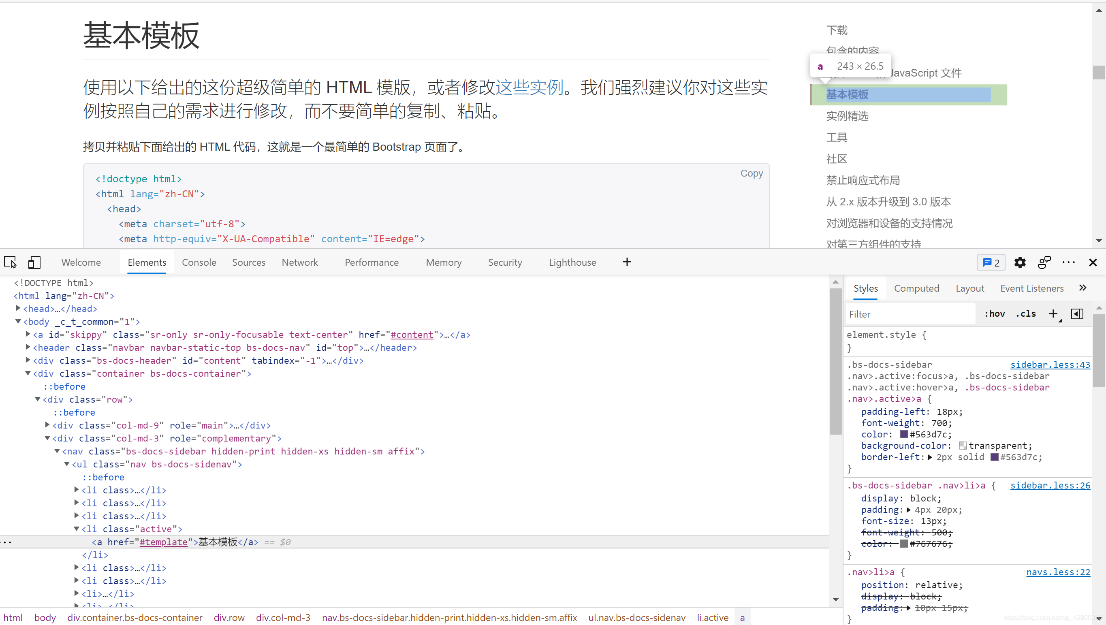Viewport: 1106px width, 625px height.
Task: Open the issues counter badge
Action: click(991, 262)
